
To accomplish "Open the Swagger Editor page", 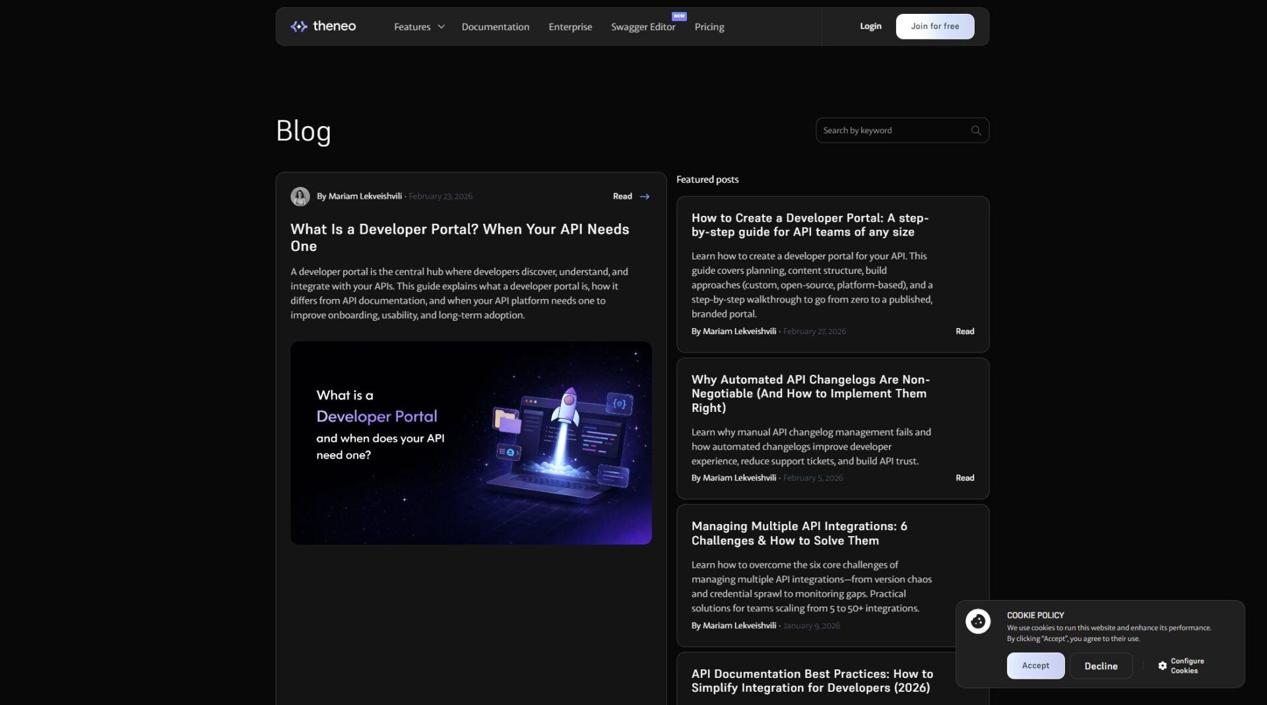I will [643, 27].
